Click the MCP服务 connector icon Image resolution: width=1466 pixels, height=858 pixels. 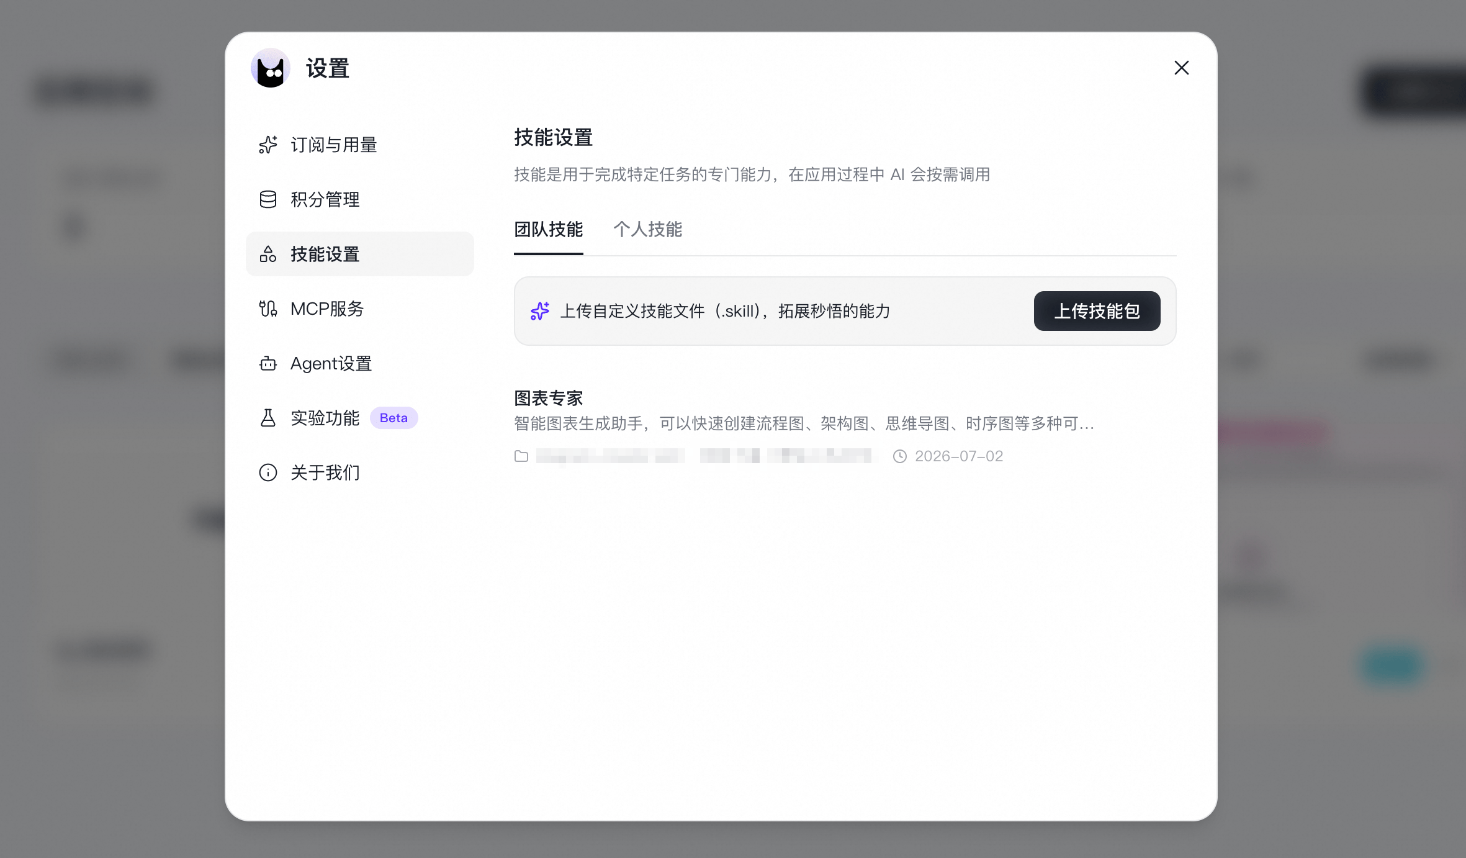(268, 309)
